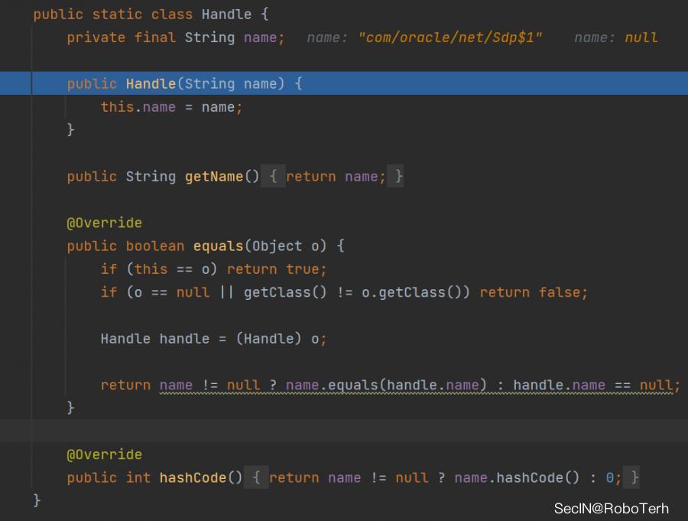Click closing fold brace ending the hashCode line
Viewport: 688px width, 521px height.
pos(634,478)
